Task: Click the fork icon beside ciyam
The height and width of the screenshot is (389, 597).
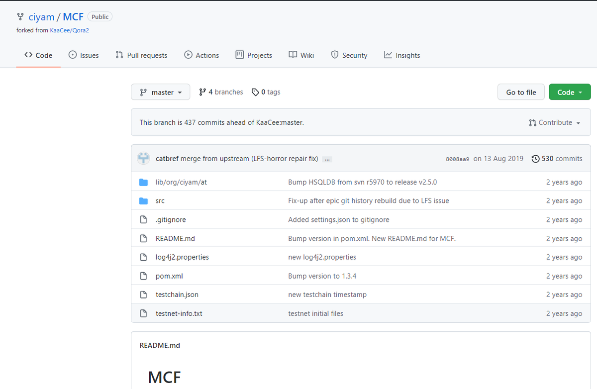Action: [x=20, y=17]
